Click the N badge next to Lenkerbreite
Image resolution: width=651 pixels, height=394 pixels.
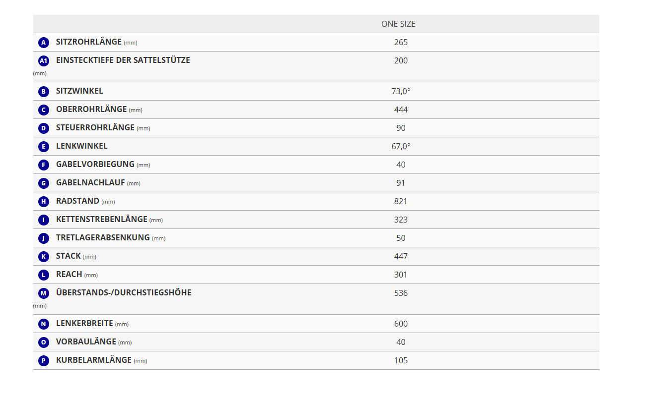(x=44, y=324)
